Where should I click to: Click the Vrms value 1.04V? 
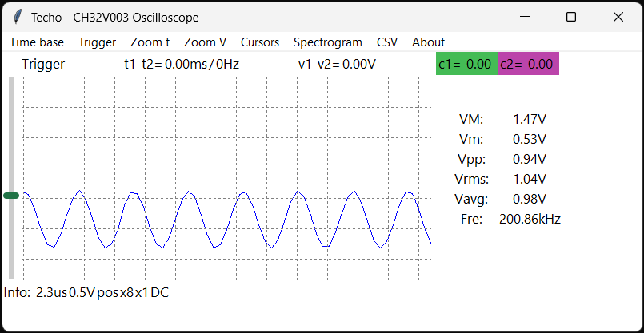[x=530, y=179]
